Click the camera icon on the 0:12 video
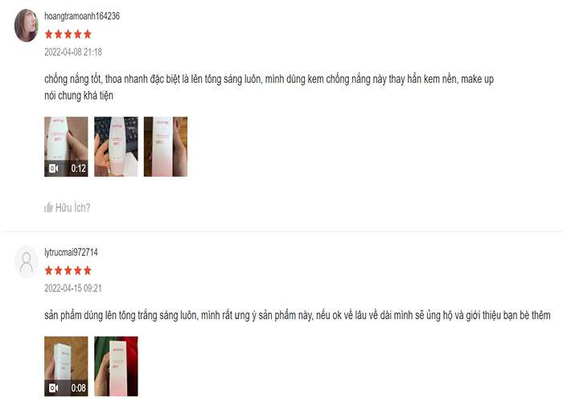The width and height of the screenshot is (563, 402). click(x=54, y=168)
